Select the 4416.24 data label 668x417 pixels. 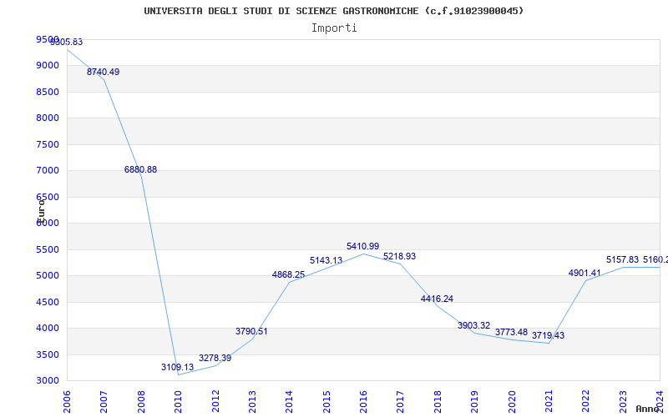coord(437,299)
